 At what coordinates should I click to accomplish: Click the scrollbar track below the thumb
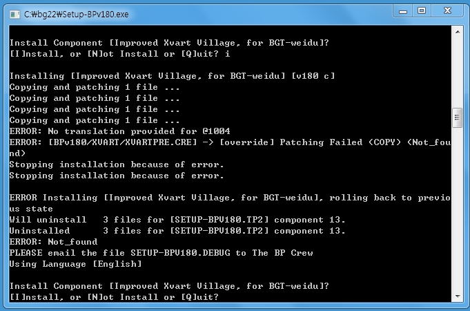(458, 209)
